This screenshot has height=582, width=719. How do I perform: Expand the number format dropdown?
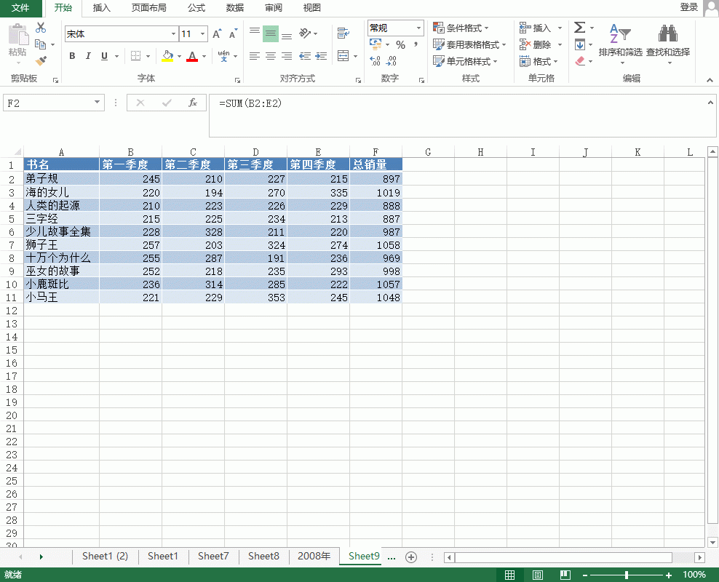click(418, 28)
